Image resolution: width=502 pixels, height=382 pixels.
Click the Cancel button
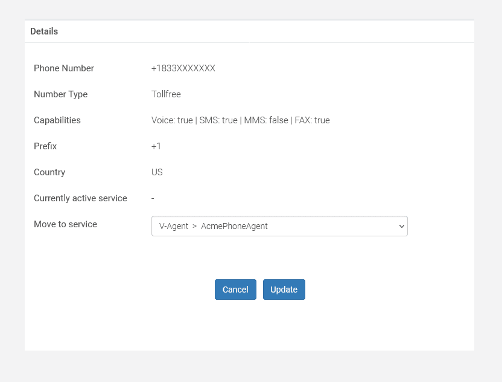click(x=235, y=290)
